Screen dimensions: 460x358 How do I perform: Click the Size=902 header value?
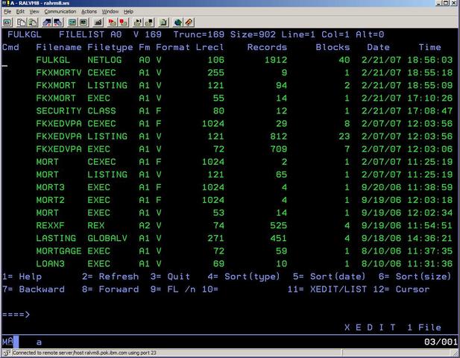coord(253,34)
